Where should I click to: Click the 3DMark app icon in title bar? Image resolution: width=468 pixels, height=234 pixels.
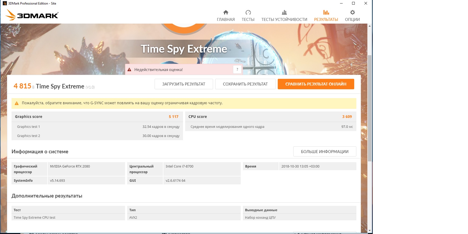(x=5, y=3)
